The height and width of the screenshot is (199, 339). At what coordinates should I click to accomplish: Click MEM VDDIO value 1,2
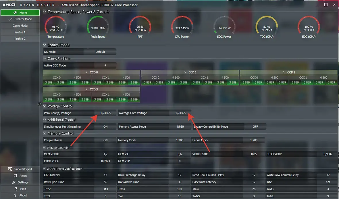click(105, 154)
